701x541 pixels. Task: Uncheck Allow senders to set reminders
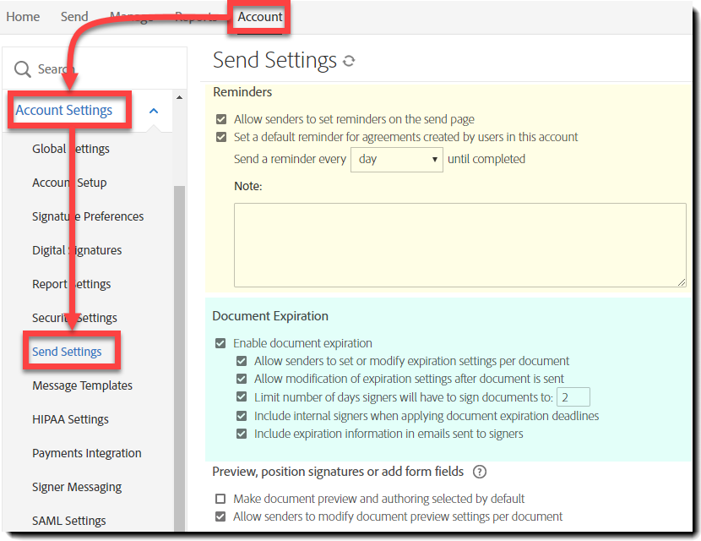point(221,120)
